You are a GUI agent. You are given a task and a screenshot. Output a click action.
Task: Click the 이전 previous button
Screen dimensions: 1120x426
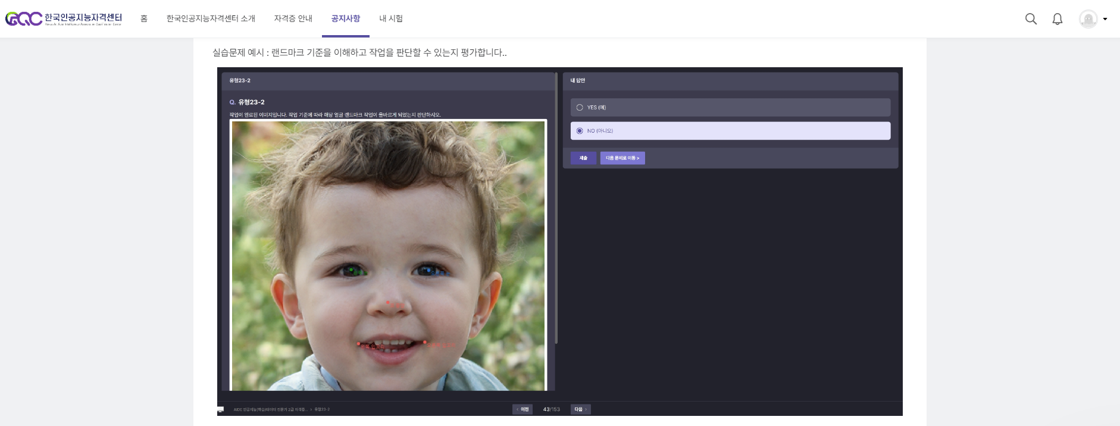[523, 409]
